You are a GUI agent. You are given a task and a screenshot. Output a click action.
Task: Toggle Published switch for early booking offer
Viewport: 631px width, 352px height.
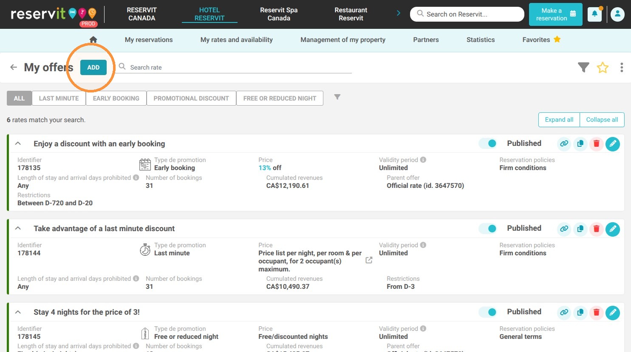pyautogui.click(x=488, y=143)
